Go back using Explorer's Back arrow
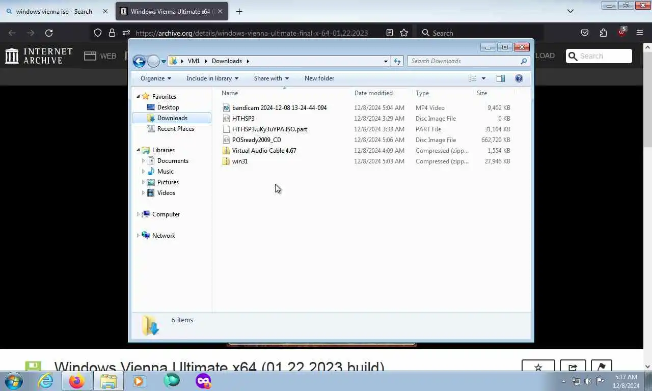 [139, 61]
